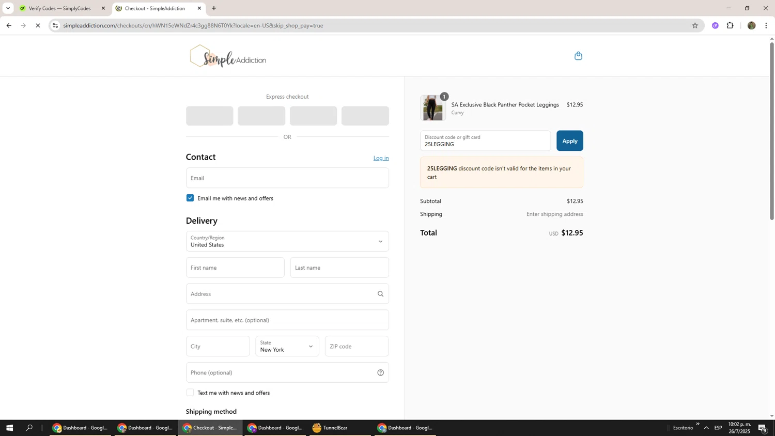Click the Shipping method heading
Screen dimensions: 775x436
(x=211, y=412)
